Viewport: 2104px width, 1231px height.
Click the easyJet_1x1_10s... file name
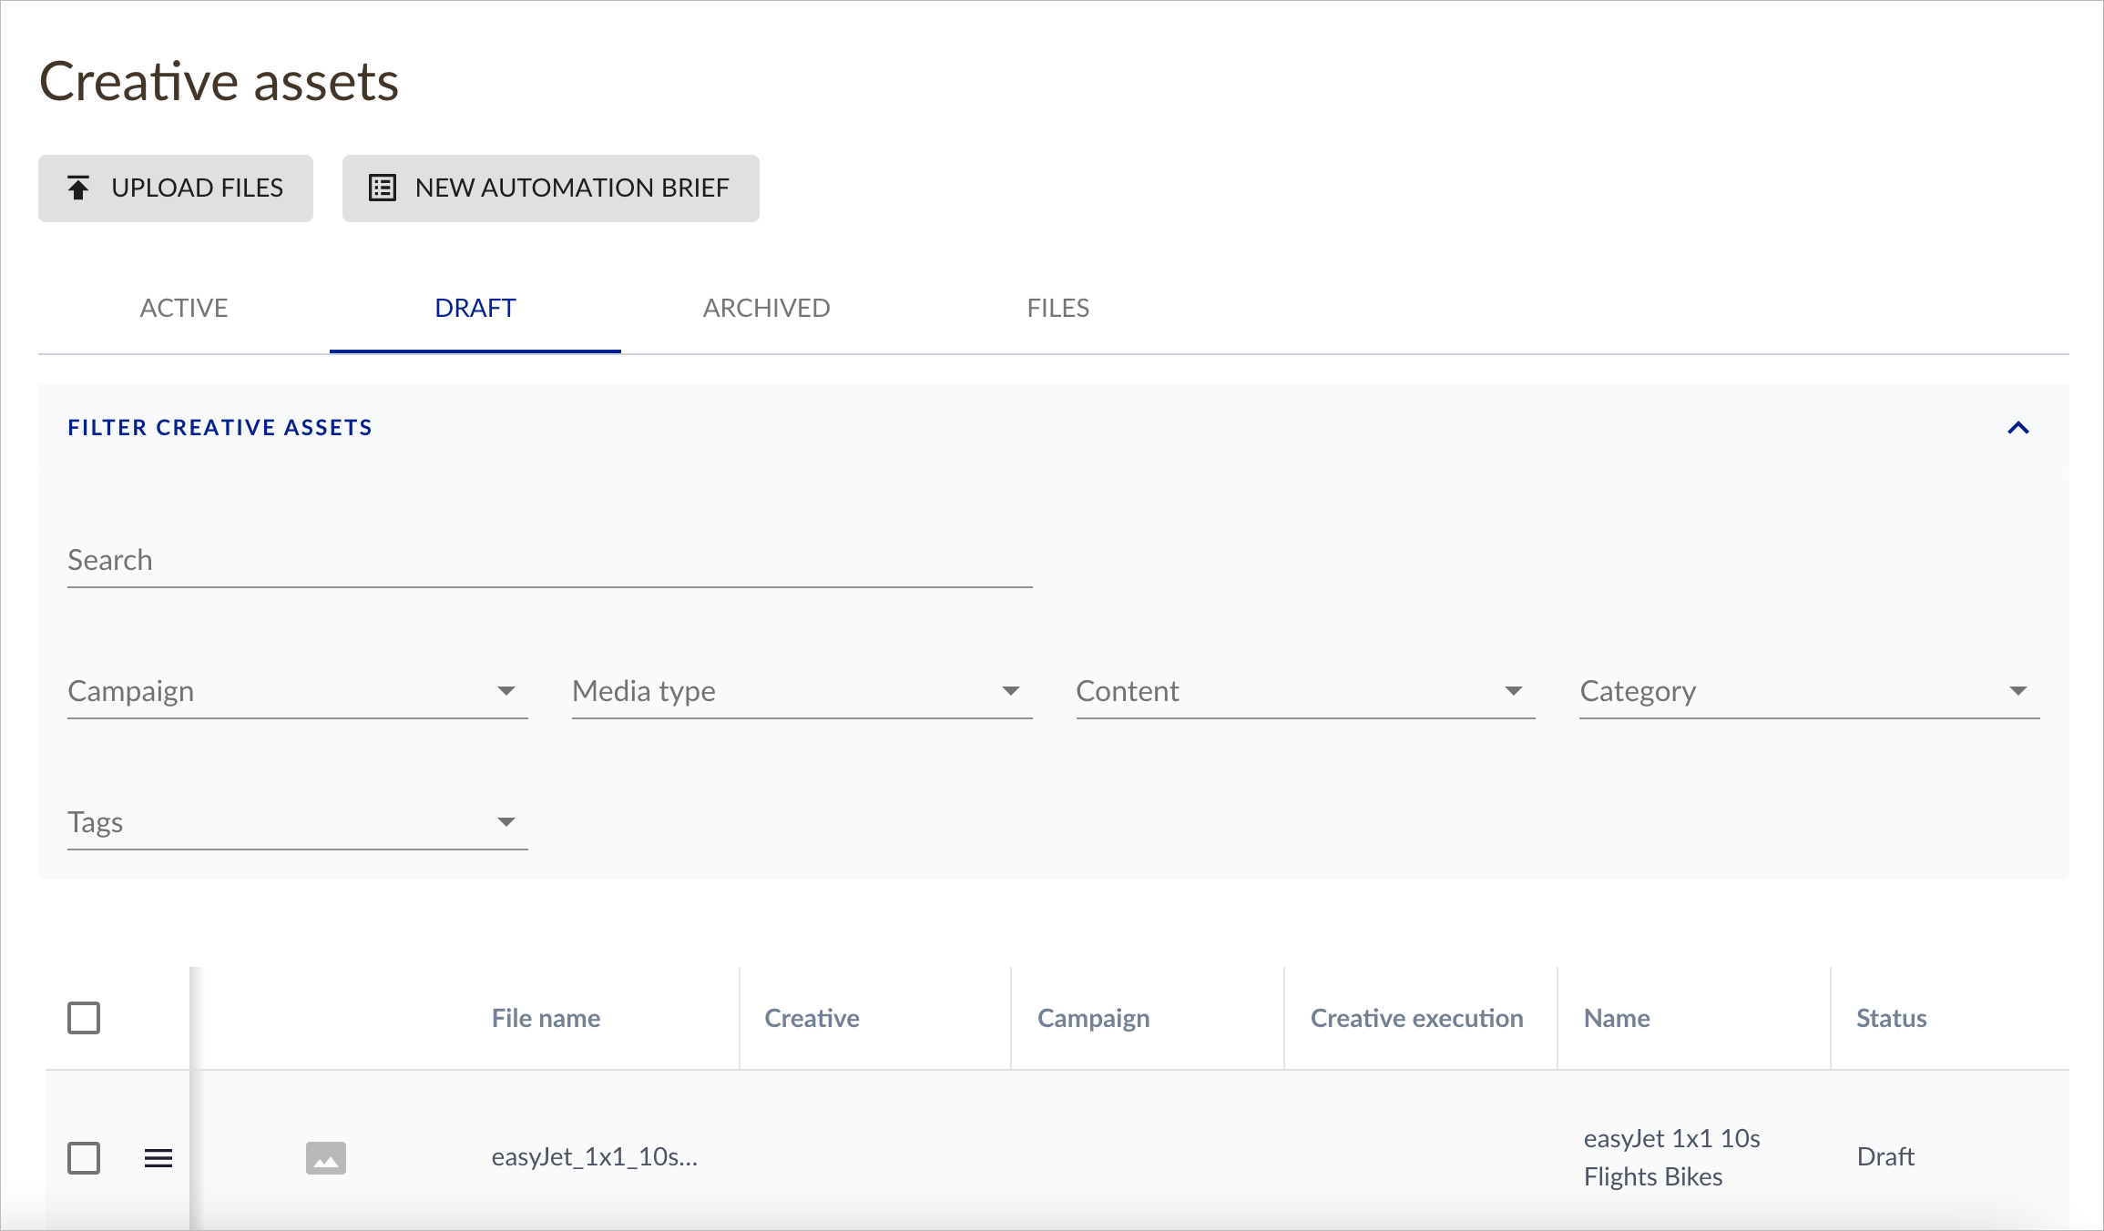(595, 1157)
